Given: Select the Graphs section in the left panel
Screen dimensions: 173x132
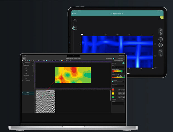Looking at the screenshot, I should point(28,92).
